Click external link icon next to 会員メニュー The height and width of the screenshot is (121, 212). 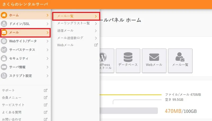46,98
